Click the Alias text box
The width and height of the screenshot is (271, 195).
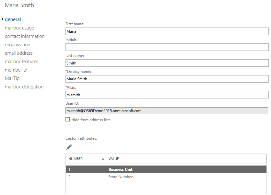click(167, 95)
